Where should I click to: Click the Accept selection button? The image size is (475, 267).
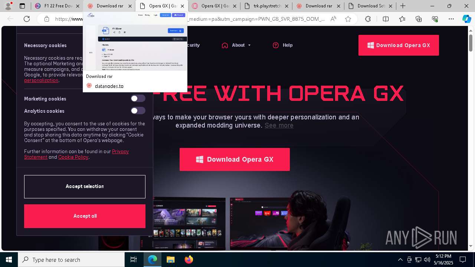(85, 187)
